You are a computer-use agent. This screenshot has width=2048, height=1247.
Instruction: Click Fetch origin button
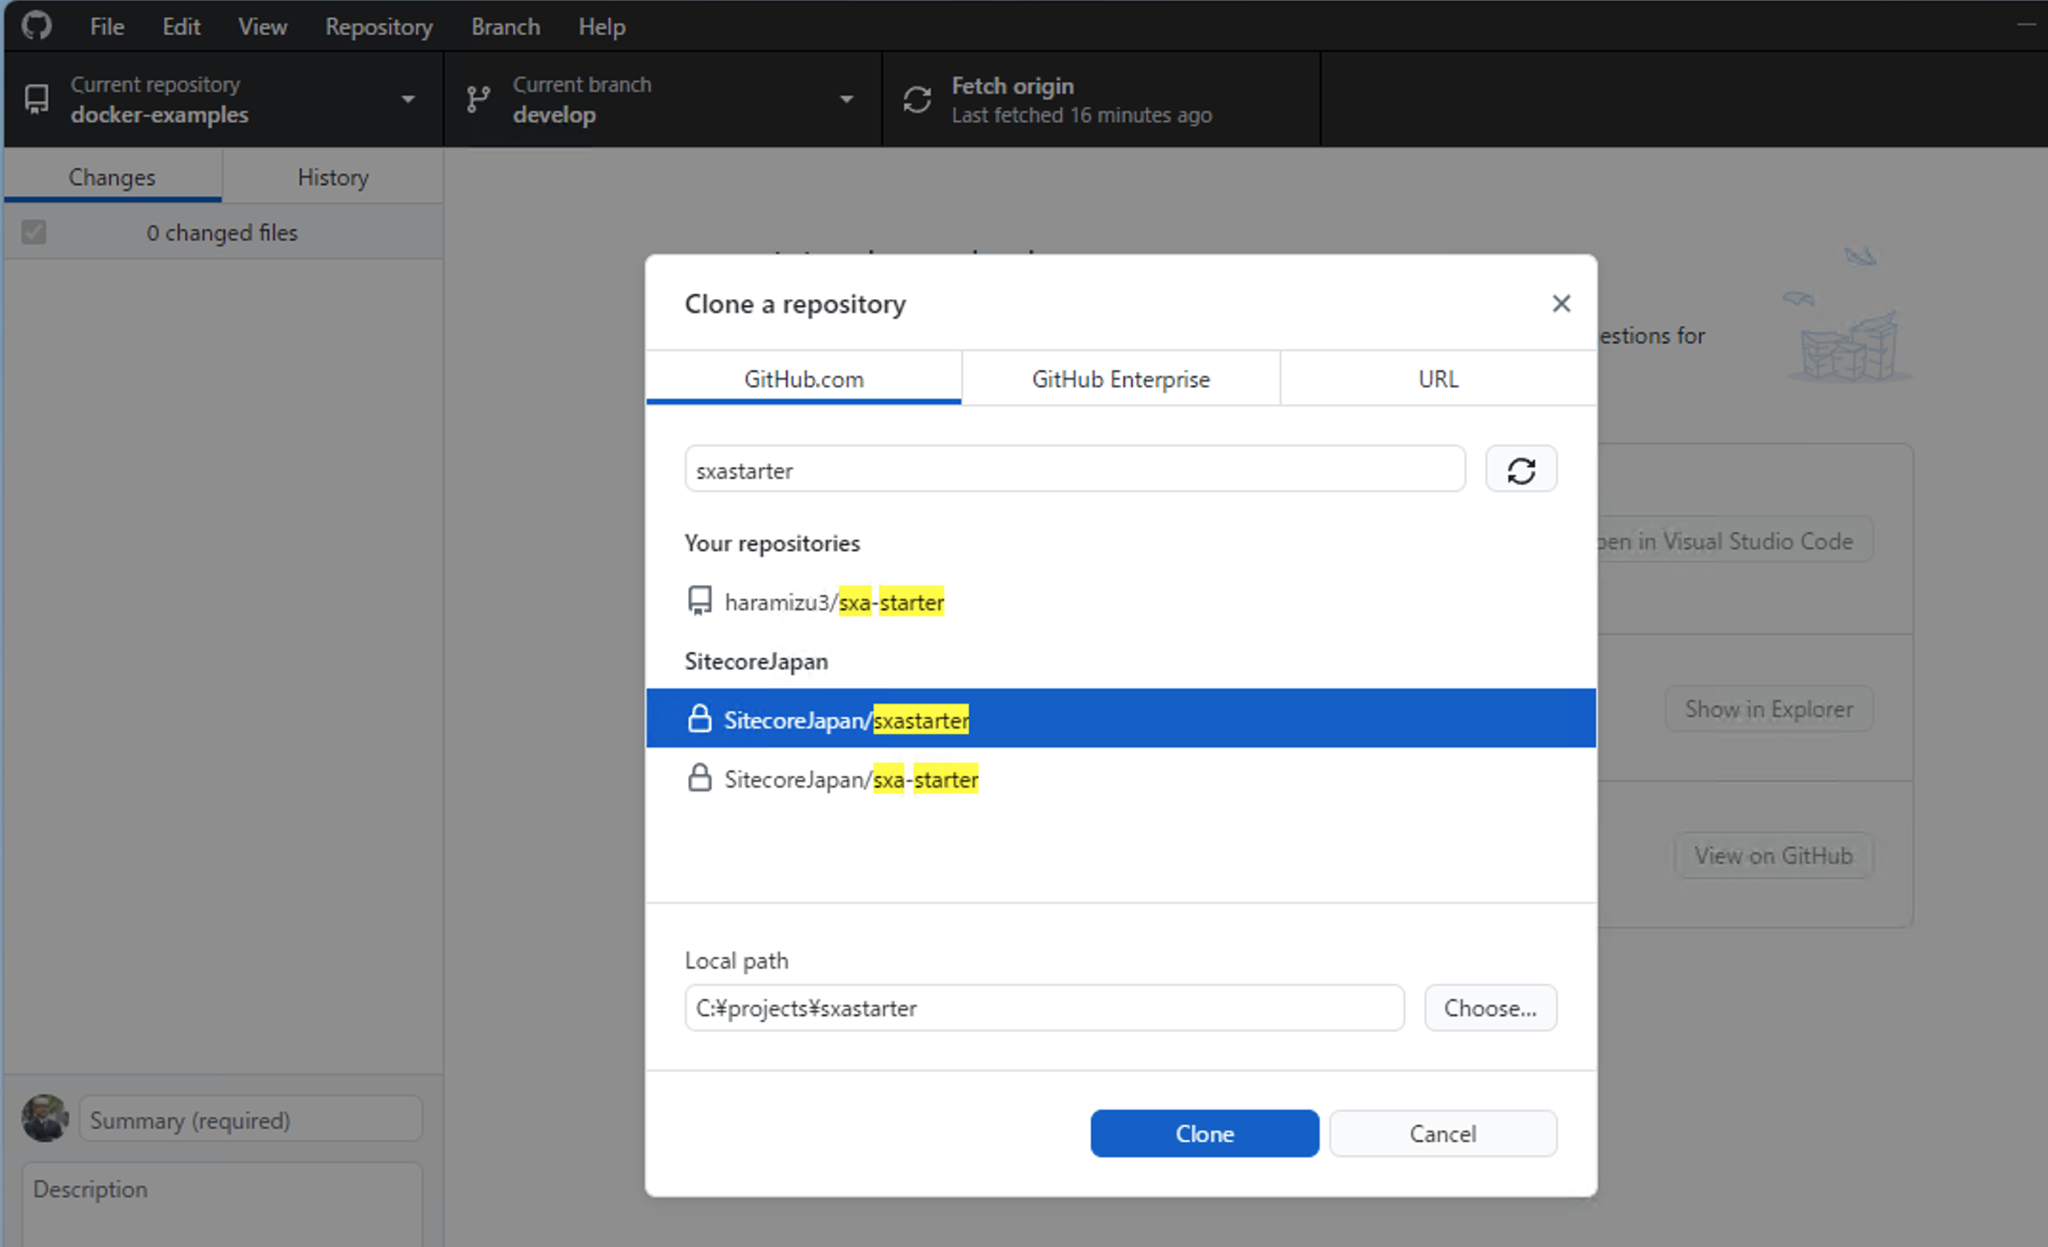coord(1101,99)
